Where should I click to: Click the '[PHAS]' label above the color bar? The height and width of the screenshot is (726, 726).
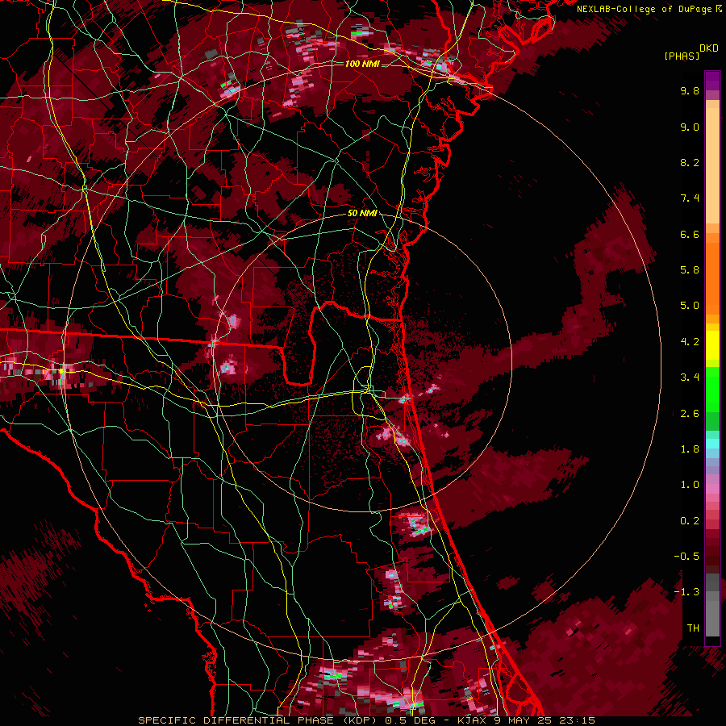[682, 56]
